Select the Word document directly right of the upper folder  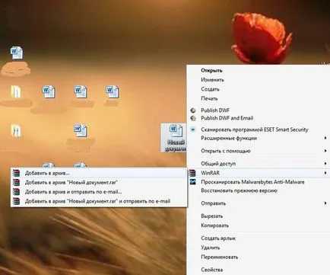pos(49,91)
